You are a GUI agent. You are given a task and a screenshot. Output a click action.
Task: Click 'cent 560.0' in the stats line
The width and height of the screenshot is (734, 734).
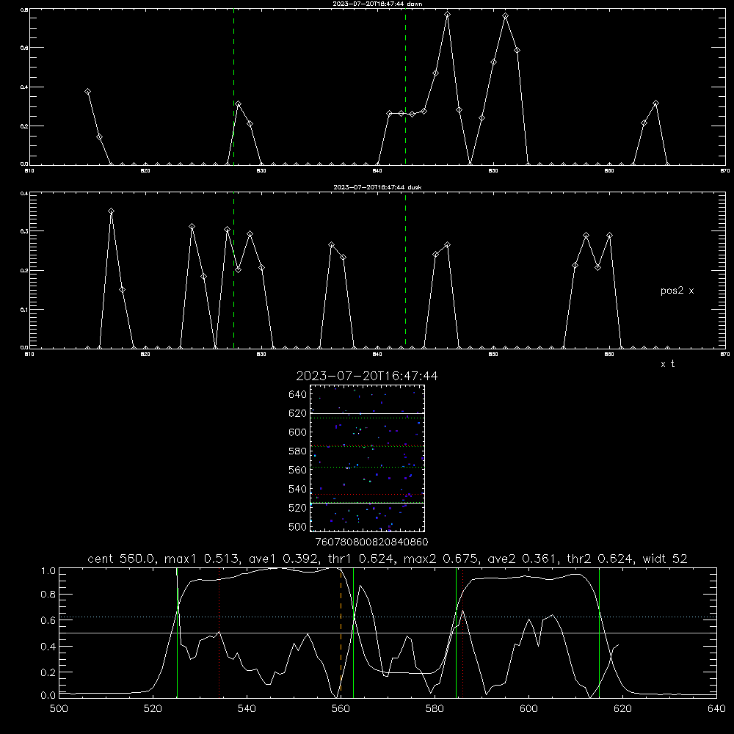click(122, 559)
